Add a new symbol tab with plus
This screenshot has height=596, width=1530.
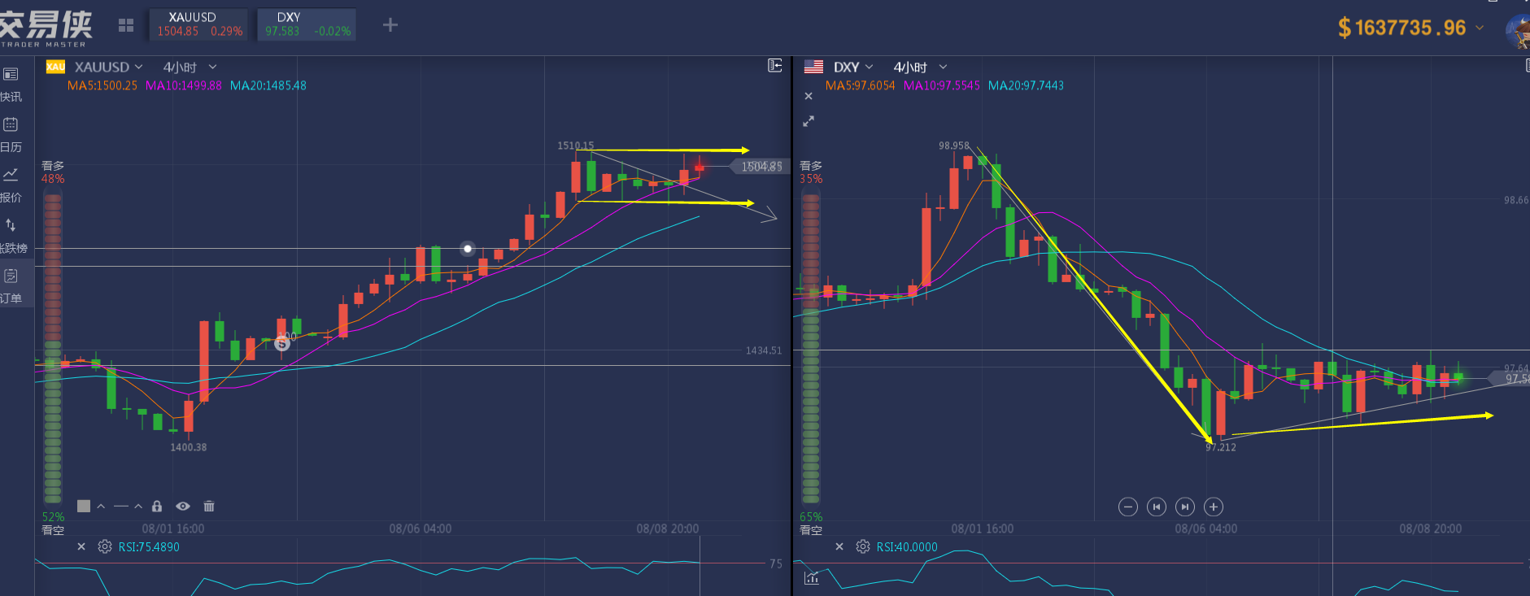point(390,25)
